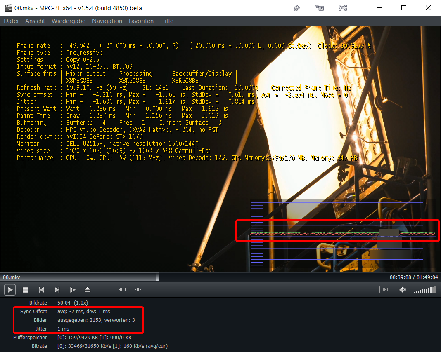Open the Datei menu
This screenshot has width=441, height=352.
[x=11, y=21]
